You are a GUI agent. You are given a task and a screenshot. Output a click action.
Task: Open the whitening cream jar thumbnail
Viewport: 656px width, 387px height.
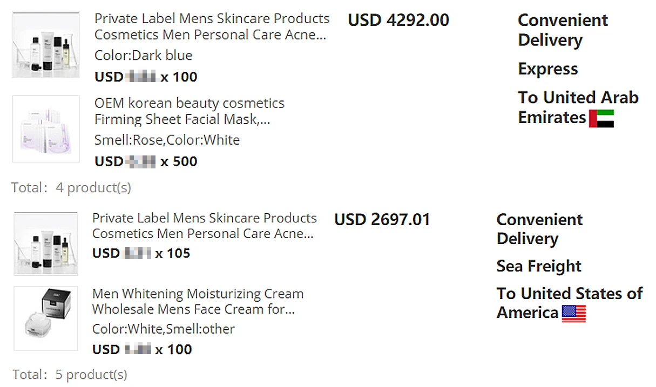46,318
